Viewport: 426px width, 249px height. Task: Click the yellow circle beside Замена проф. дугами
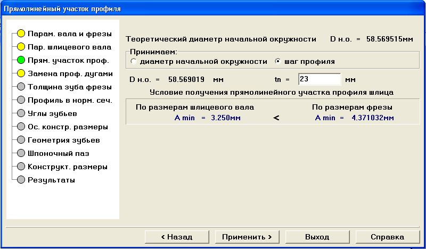tap(21, 73)
